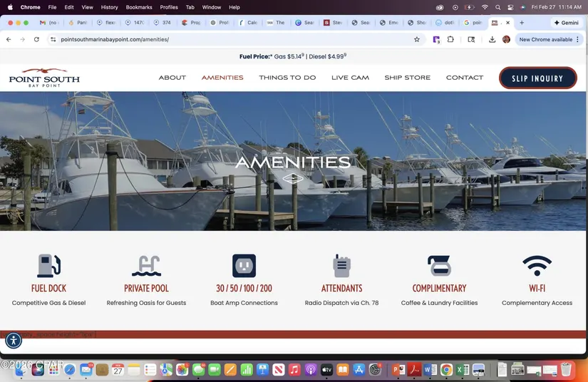
Task: Reload the page in Chrome
Action: tap(36, 40)
